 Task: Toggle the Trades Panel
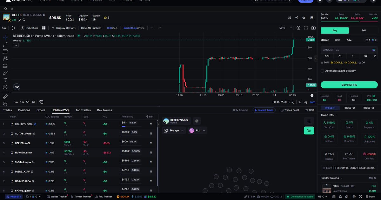coord(290,110)
